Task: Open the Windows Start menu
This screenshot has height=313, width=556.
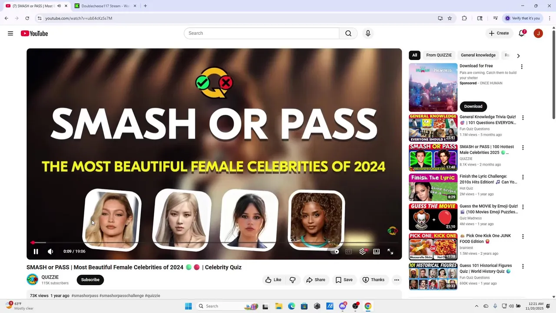Action: (188, 306)
